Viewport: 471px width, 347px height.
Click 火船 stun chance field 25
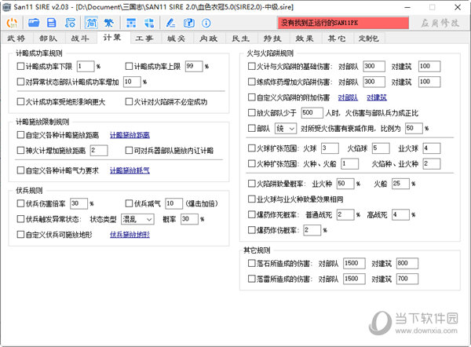pyautogui.click(x=400, y=184)
